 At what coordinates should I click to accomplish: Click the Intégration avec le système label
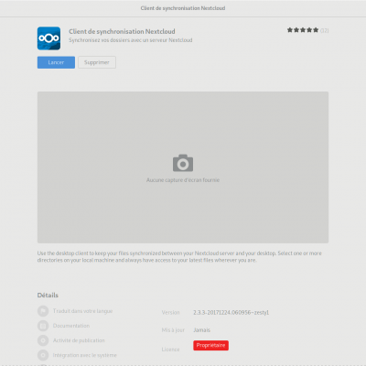pyautogui.click(x=84, y=355)
